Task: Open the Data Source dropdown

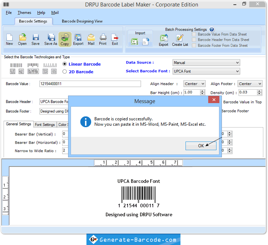Action: click(x=206, y=63)
